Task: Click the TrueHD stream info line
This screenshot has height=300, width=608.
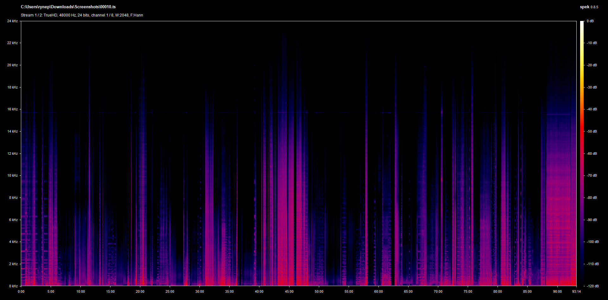Action: click(82, 15)
